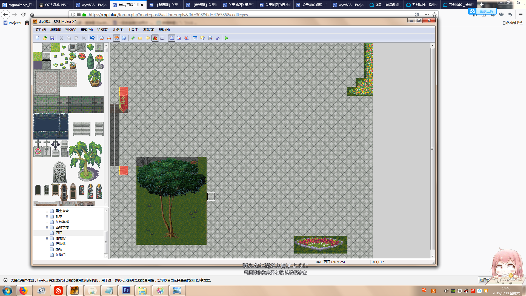The width and height of the screenshot is (526, 296).
Task: Set map zoom to 1/4 scale
Action: click(186, 38)
